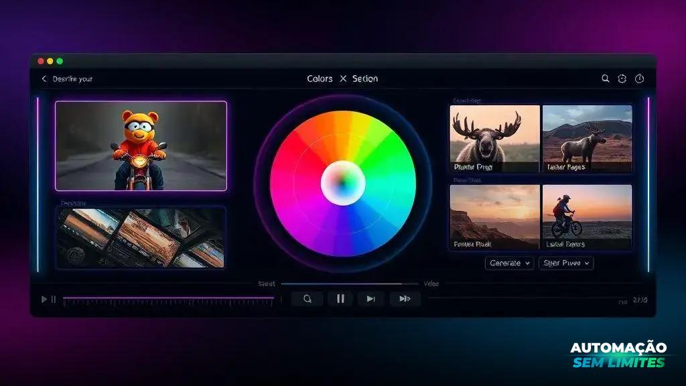This screenshot has width=686, height=386.
Task: Select the sunset cliffs thumbnail
Action: pyautogui.click(x=494, y=217)
